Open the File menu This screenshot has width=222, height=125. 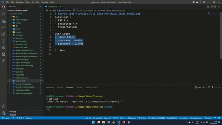7,2
